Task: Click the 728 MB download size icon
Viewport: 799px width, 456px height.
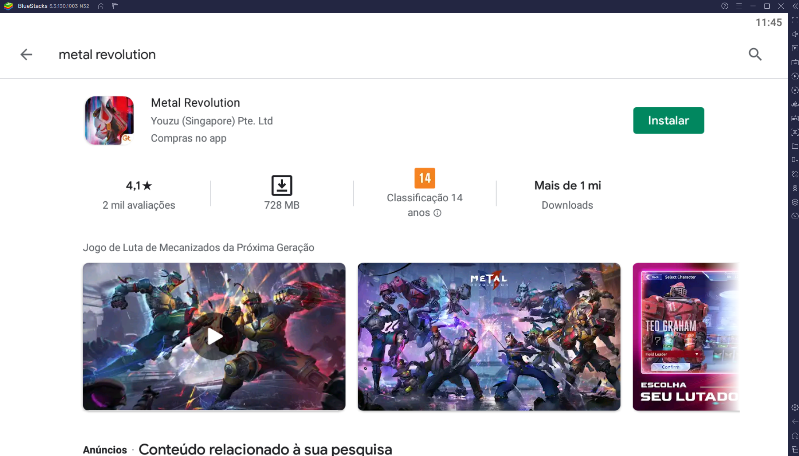Action: point(282,185)
